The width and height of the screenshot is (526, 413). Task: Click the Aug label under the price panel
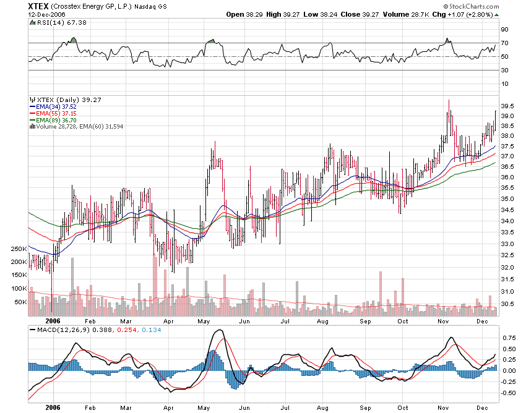(322, 321)
